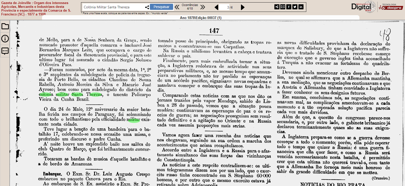Share on Facebook using the f icon
This screenshot has height=186, width=405.
pyautogui.click(x=289, y=7)
